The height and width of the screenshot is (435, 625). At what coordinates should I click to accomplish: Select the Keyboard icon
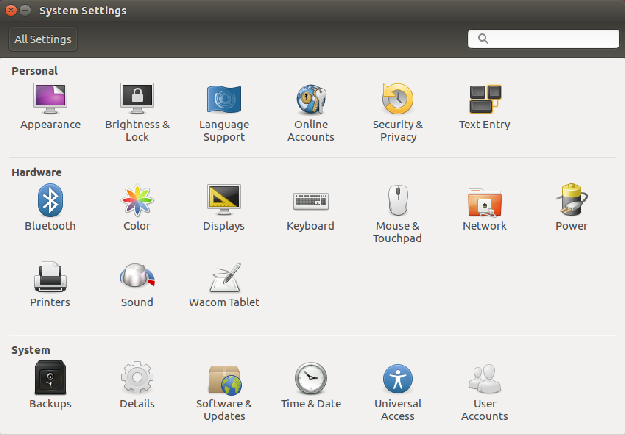pos(311,208)
